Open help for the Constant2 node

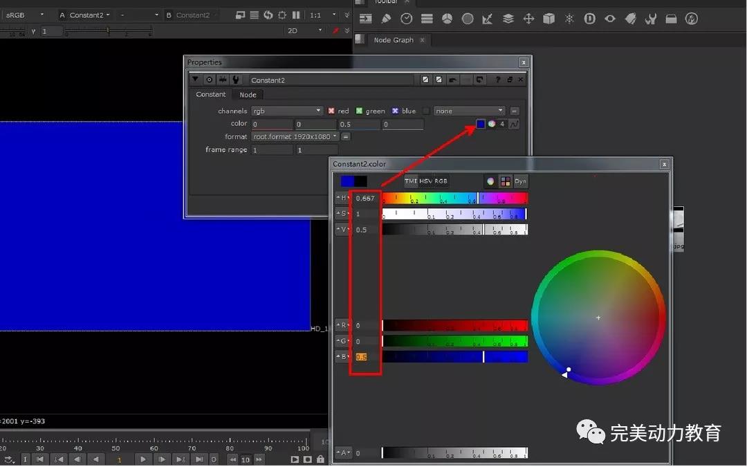(x=498, y=80)
